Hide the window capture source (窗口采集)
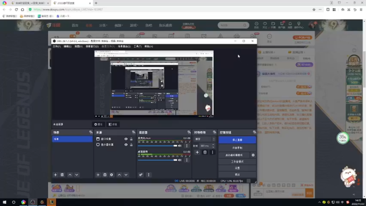Image resolution: width=366 pixels, height=206 pixels. [x=126, y=139]
